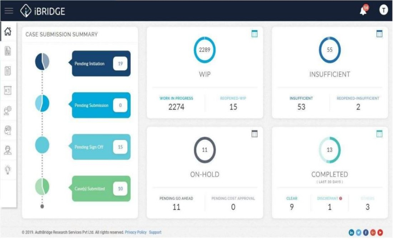Open the profile avatar marked T
Screen dimensions: 393x240
384,10
